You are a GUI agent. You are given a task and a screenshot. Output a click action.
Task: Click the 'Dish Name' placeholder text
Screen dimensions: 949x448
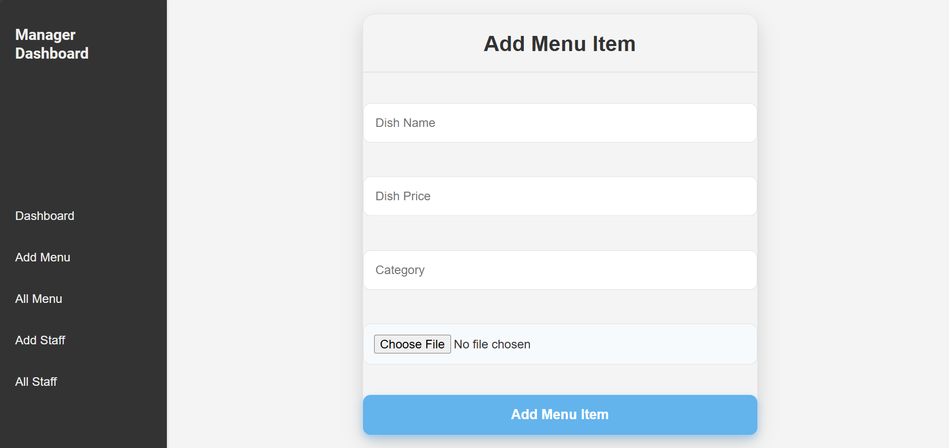405,123
